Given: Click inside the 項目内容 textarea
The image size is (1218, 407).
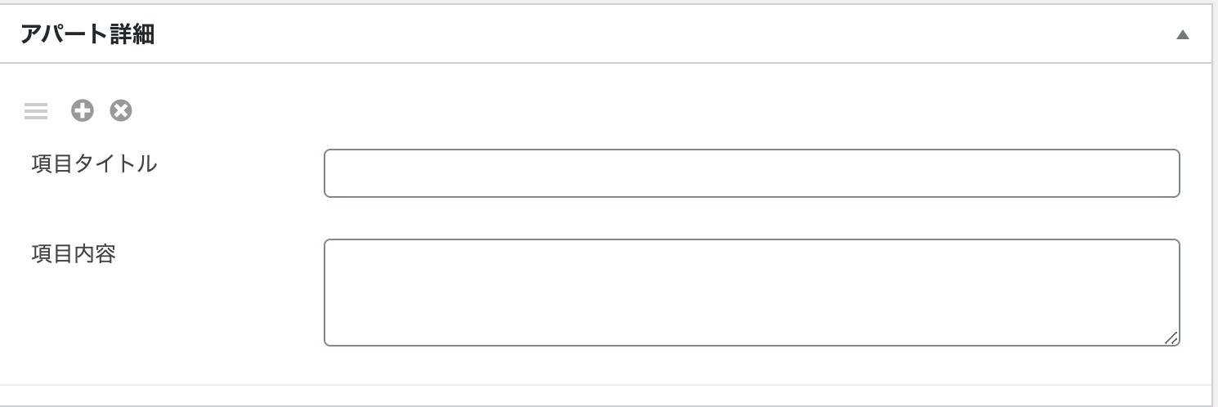Looking at the screenshot, I should click(x=751, y=292).
